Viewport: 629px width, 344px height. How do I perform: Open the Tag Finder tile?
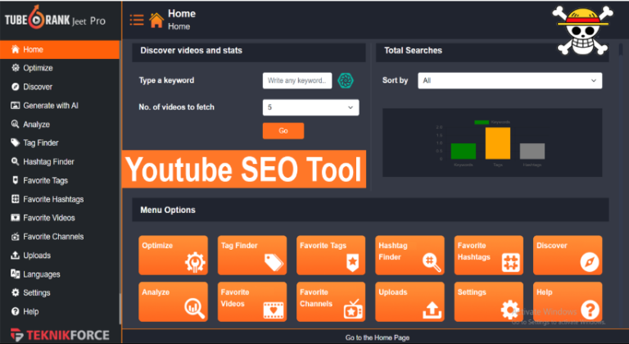coord(252,256)
